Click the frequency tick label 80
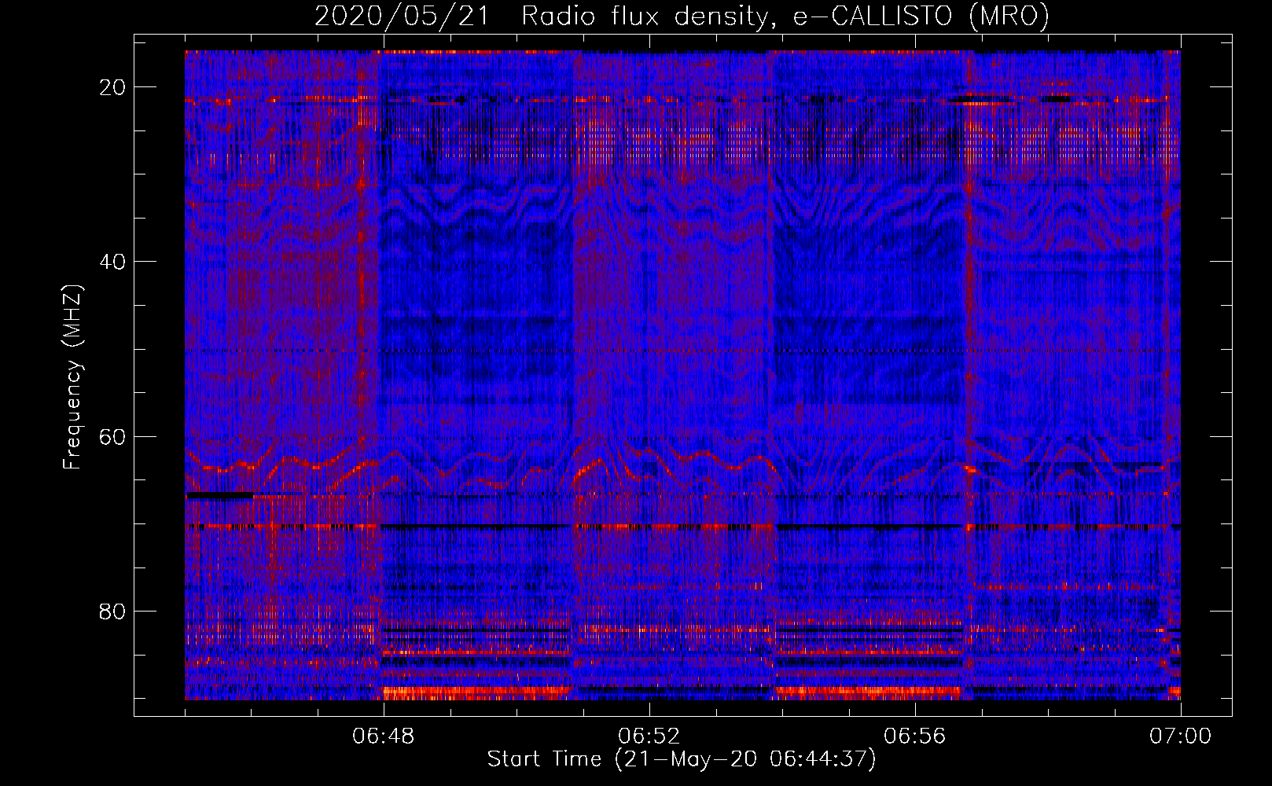Image resolution: width=1272 pixels, height=786 pixels. pos(113,611)
